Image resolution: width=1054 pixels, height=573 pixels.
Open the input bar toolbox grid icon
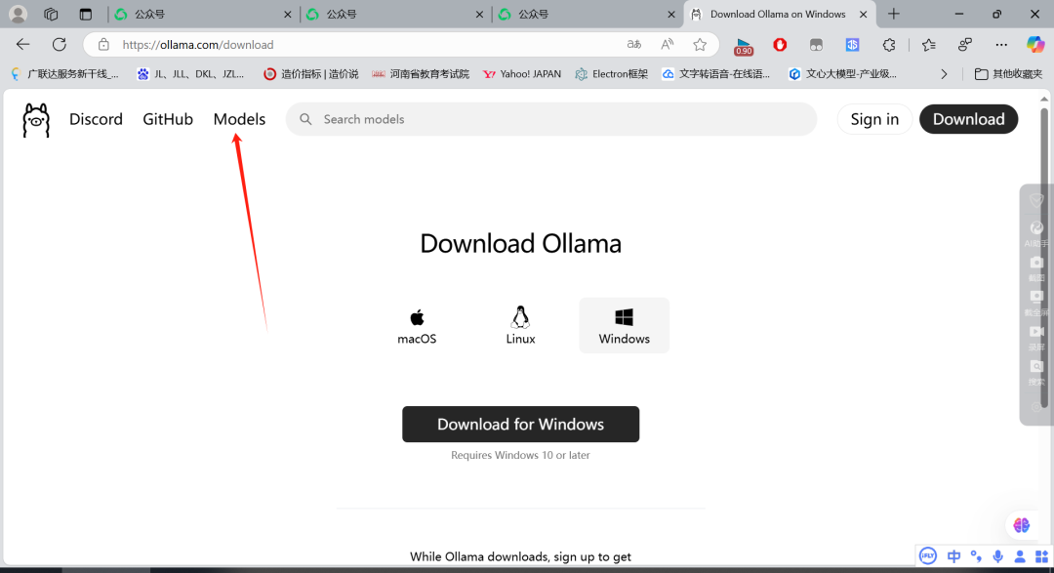[1041, 556]
